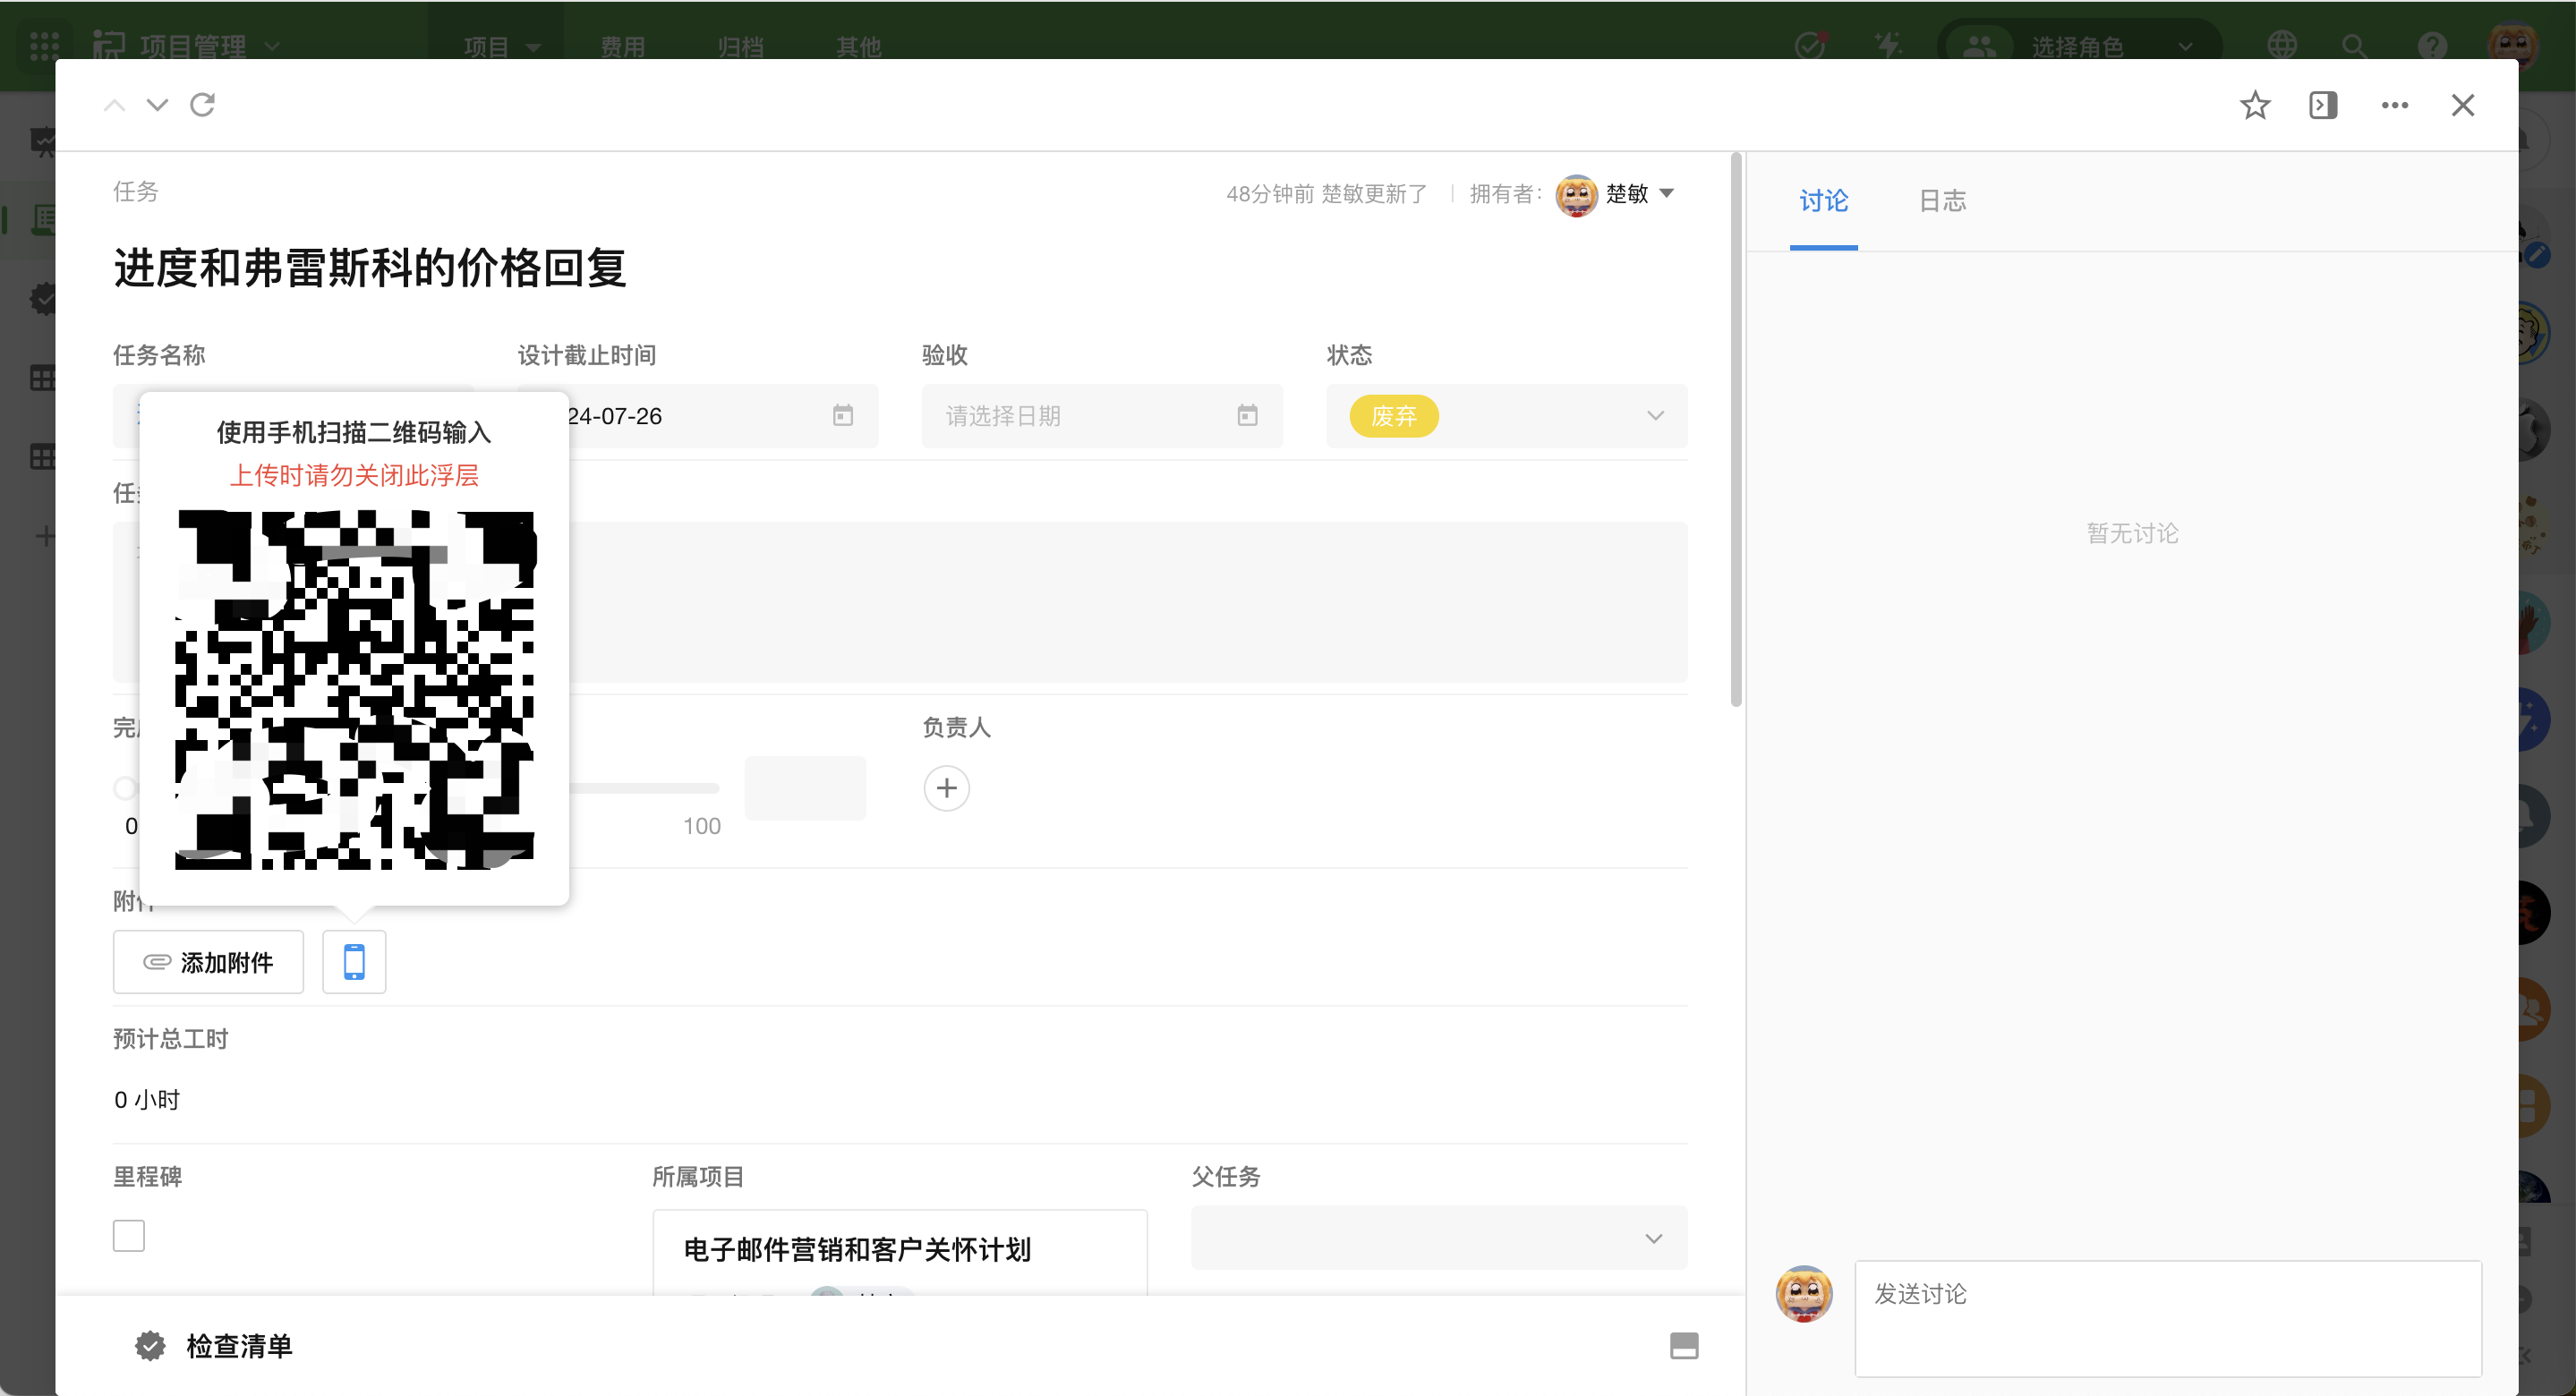Image resolution: width=2576 pixels, height=1396 pixels.
Task: Click the 检查清单 check badge icon
Action: point(150,1346)
